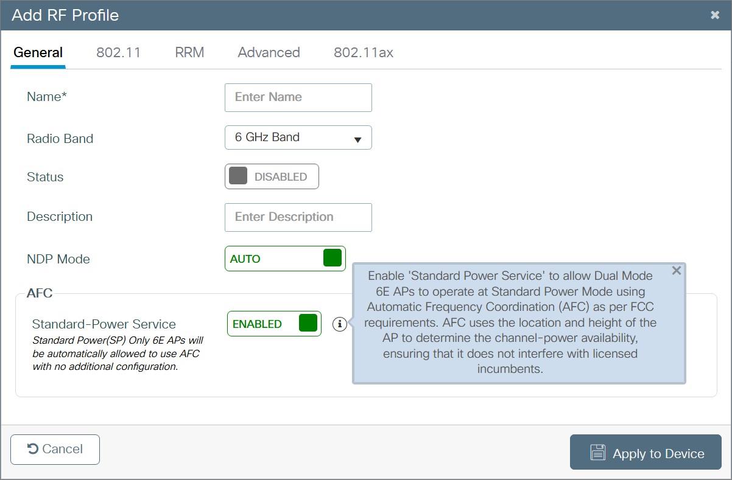Click the undo arrow icon on Cancel
The image size is (732, 480).
[x=33, y=449]
